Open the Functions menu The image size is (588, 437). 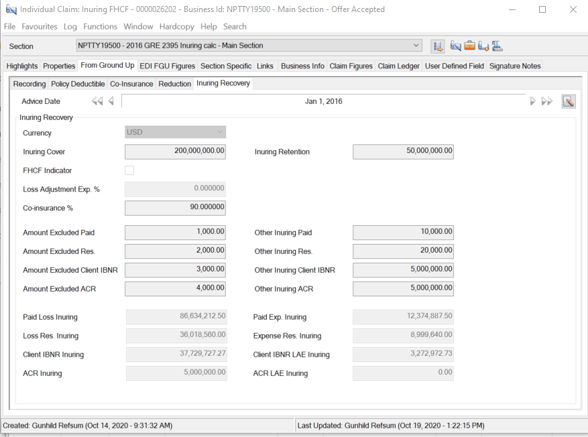(100, 27)
